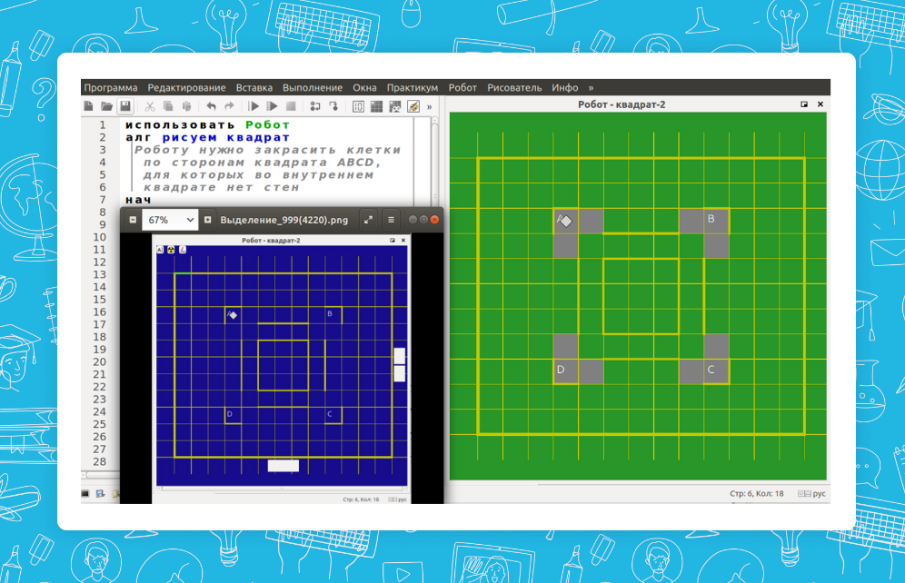Open the image viewer hamburger menu
The image size is (905, 583).
point(391,220)
